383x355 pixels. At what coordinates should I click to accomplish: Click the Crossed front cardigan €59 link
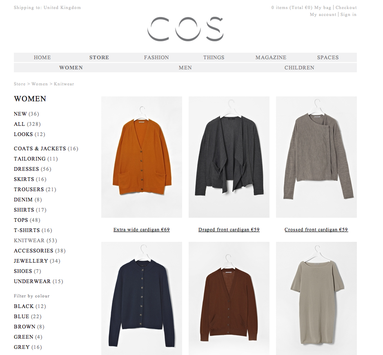[x=316, y=230]
